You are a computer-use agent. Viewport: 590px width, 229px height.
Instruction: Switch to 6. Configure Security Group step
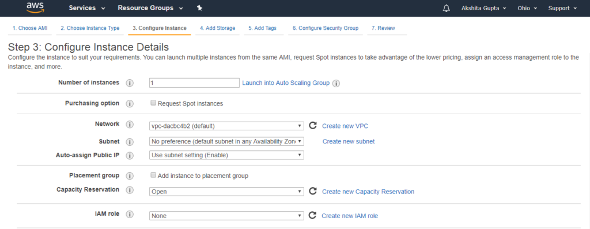[326, 28]
